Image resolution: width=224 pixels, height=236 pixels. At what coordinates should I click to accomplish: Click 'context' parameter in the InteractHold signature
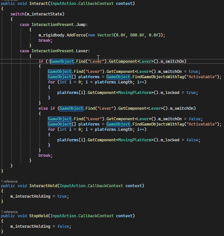click(x=133, y=186)
